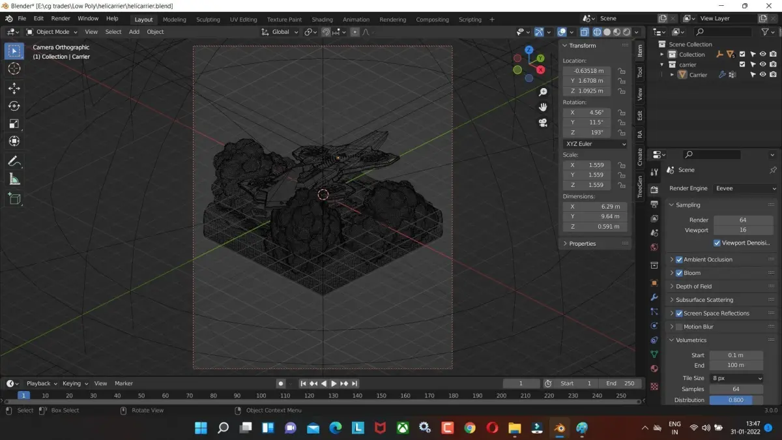Open the Object properties tab icon
The width and height of the screenshot is (782, 440).
(654, 283)
